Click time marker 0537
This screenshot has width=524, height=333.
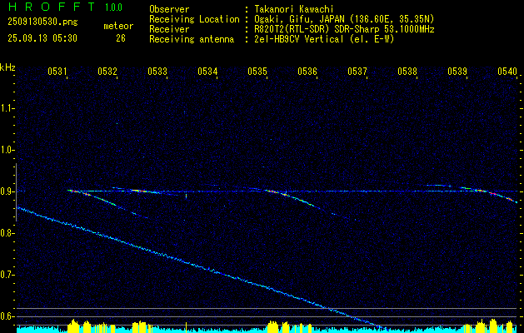click(357, 71)
